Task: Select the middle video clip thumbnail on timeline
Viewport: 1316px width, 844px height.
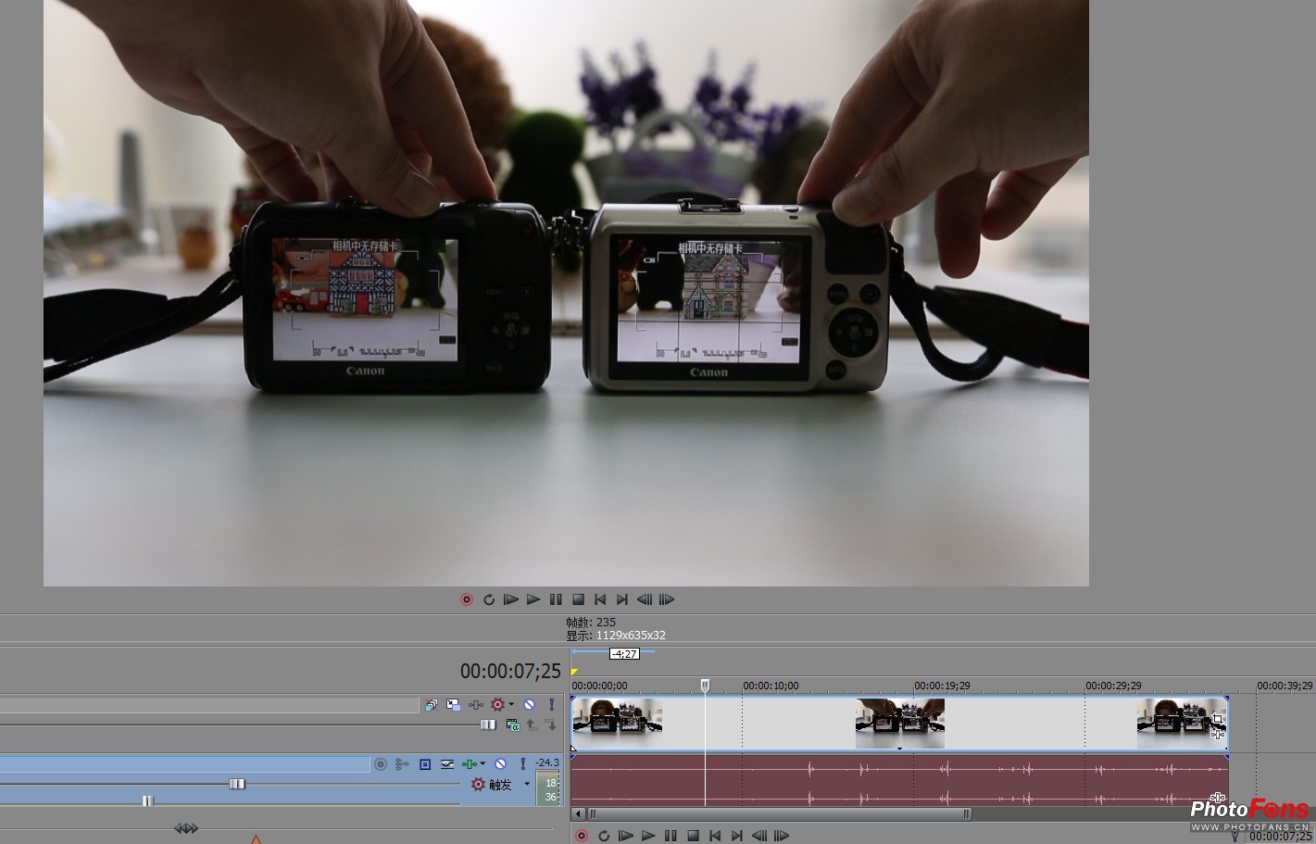Action: 899,724
